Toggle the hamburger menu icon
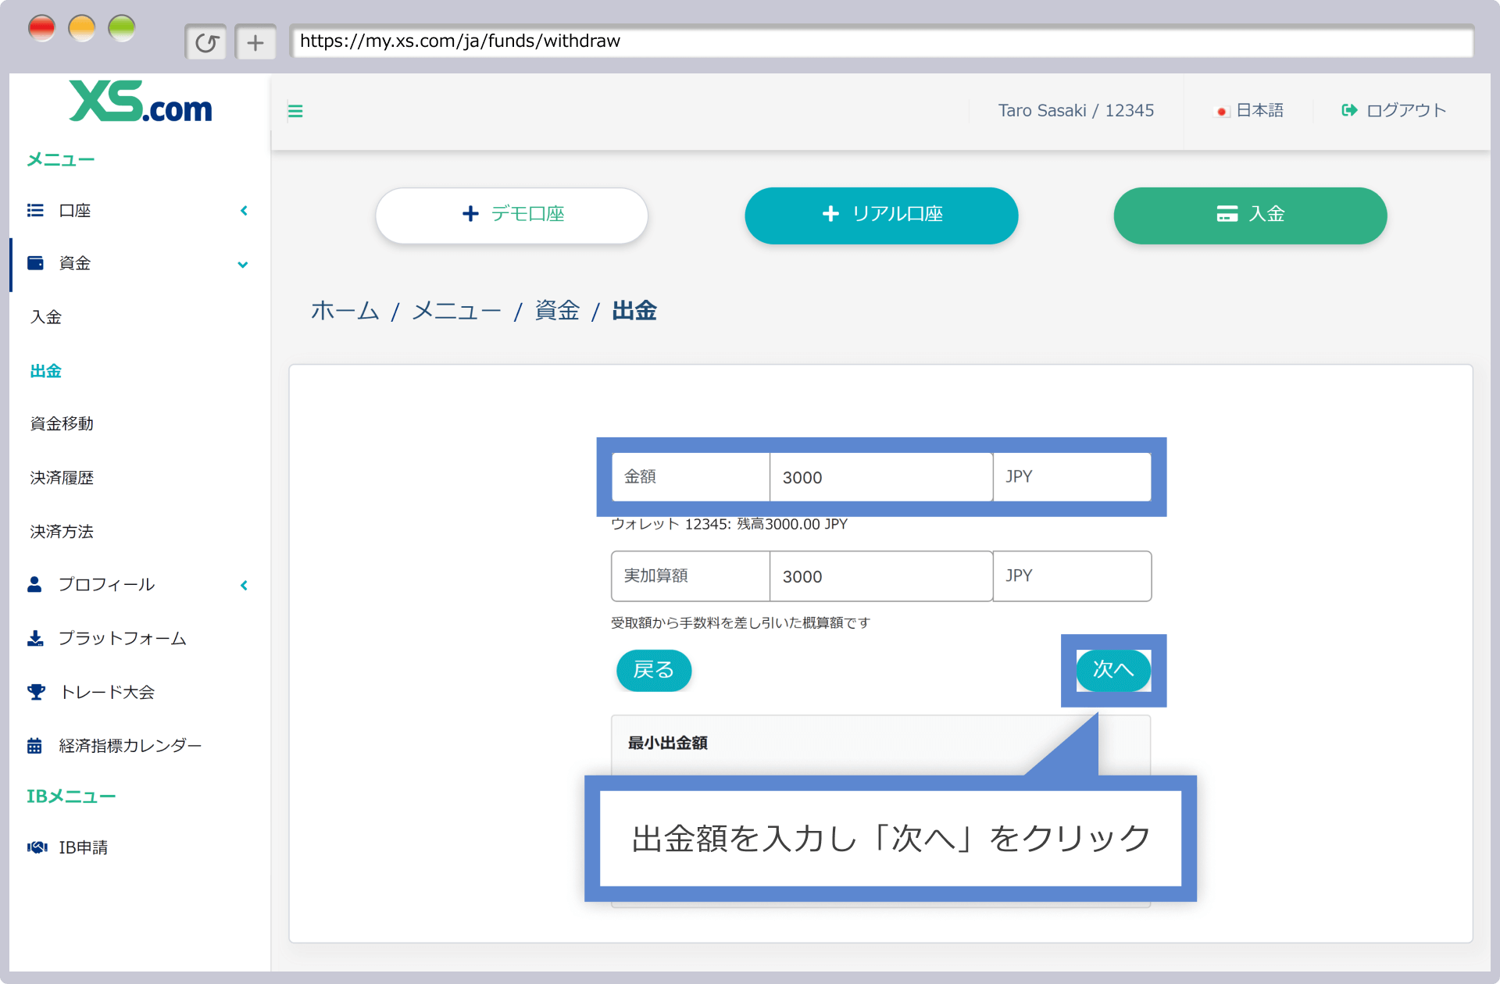 295,111
